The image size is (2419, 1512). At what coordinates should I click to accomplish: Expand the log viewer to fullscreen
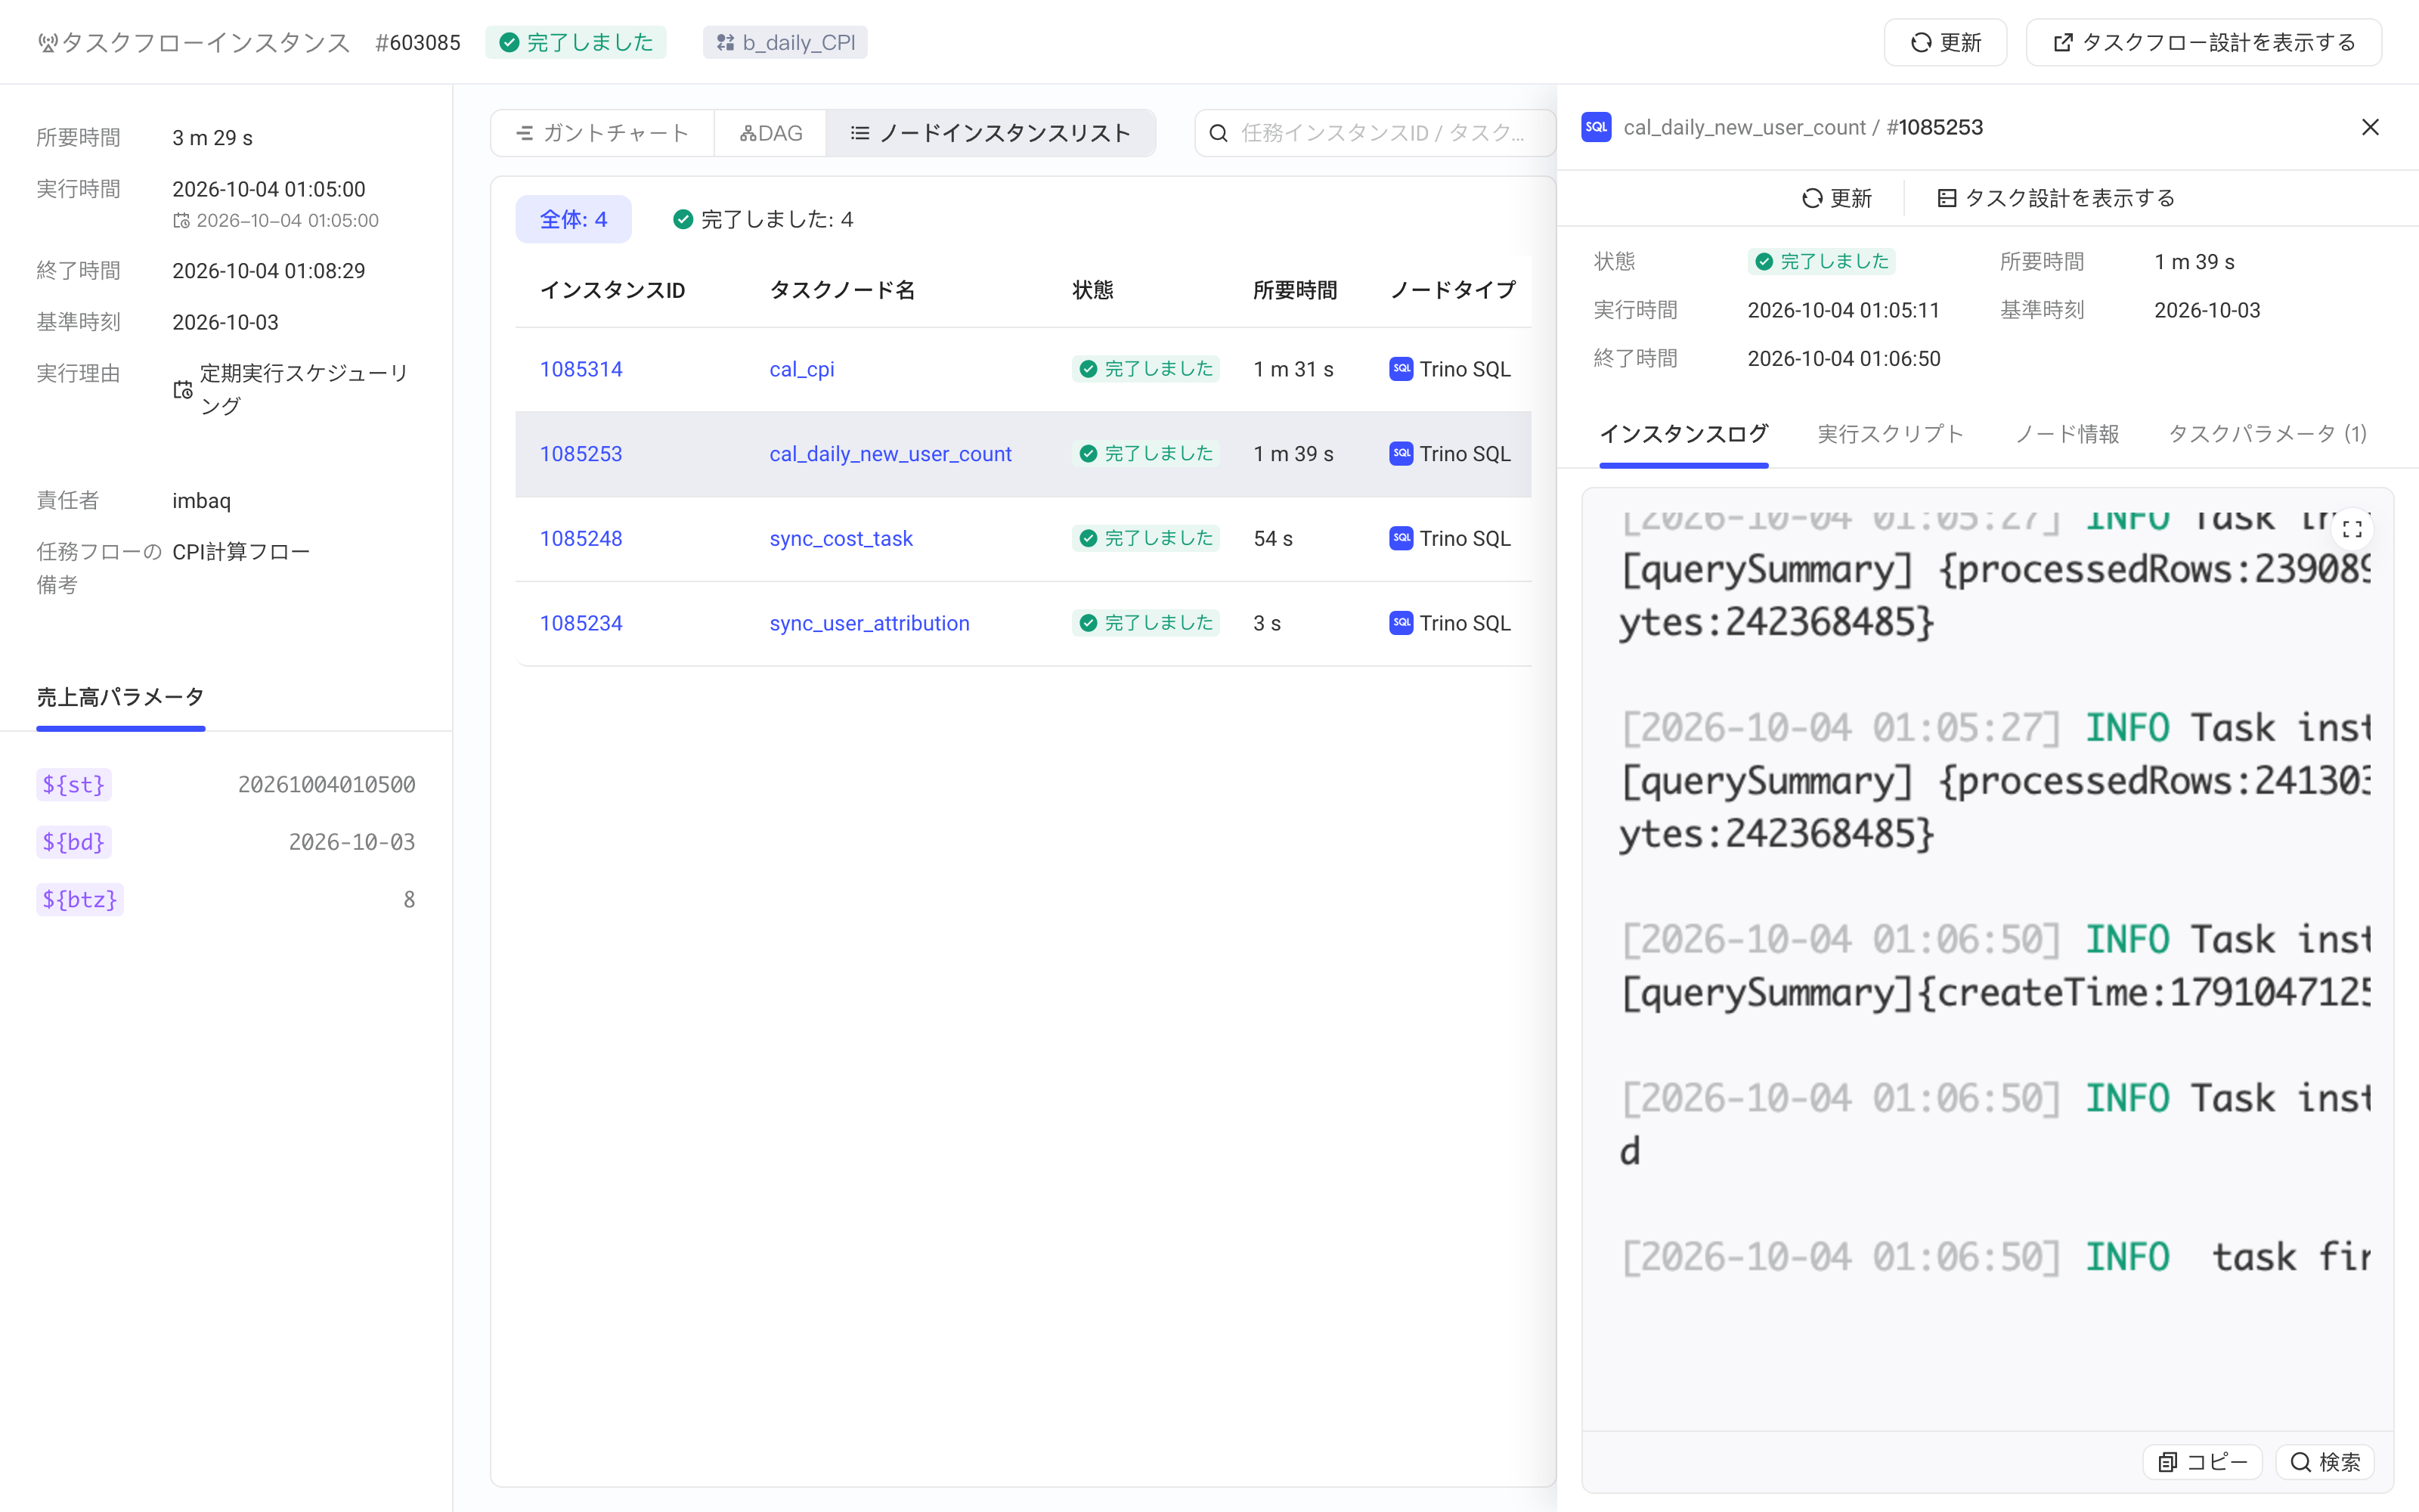[2352, 529]
